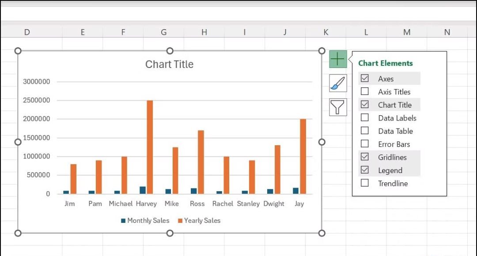Enable the Axis Titles checkbox
The width and height of the screenshot is (477, 256).
coord(365,91)
